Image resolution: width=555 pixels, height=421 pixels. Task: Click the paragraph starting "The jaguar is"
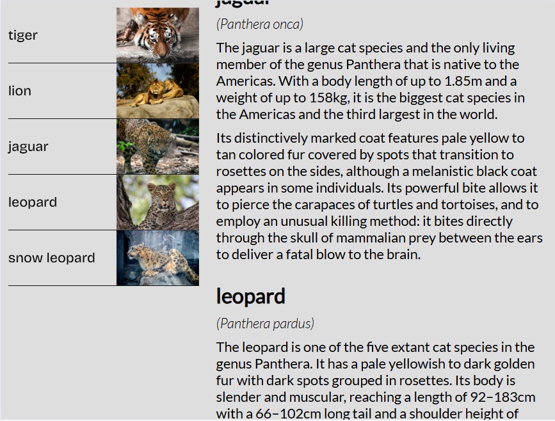pyautogui.click(x=370, y=81)
